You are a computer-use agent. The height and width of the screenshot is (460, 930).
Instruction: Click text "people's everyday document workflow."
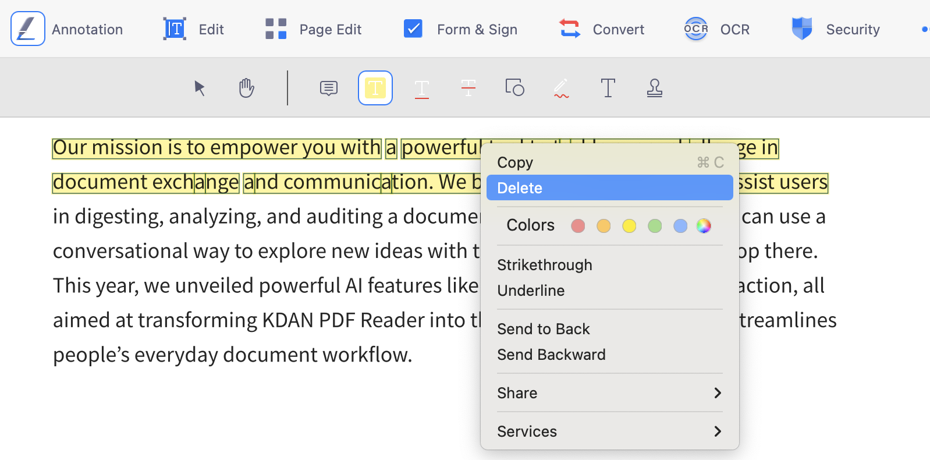pos(233,355)
